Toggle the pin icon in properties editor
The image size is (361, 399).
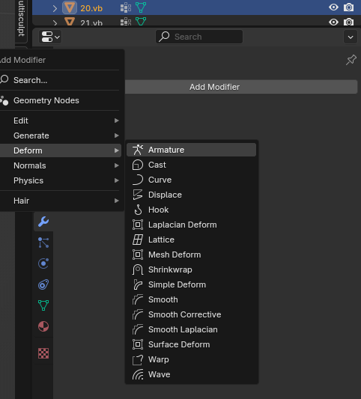(x=351, y=60)
